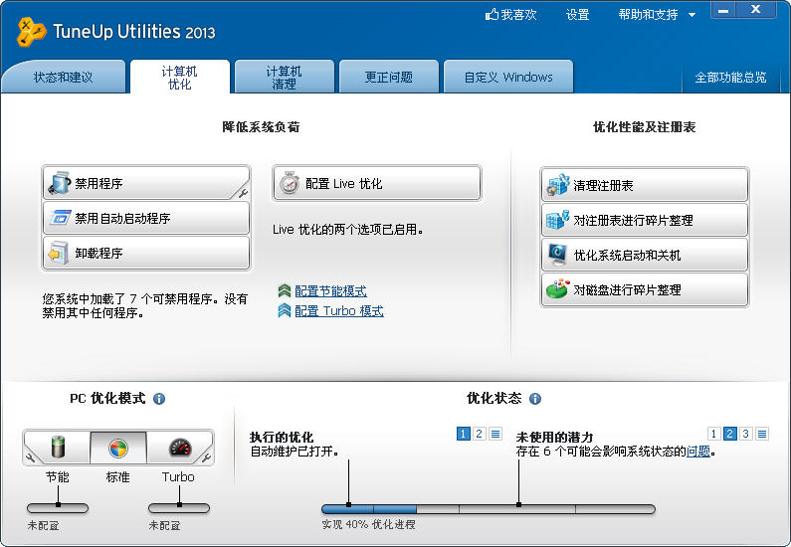Click the 卸载程序 button
The height and width of the screenshot is (547, 791).
click(x=146, y=253)
